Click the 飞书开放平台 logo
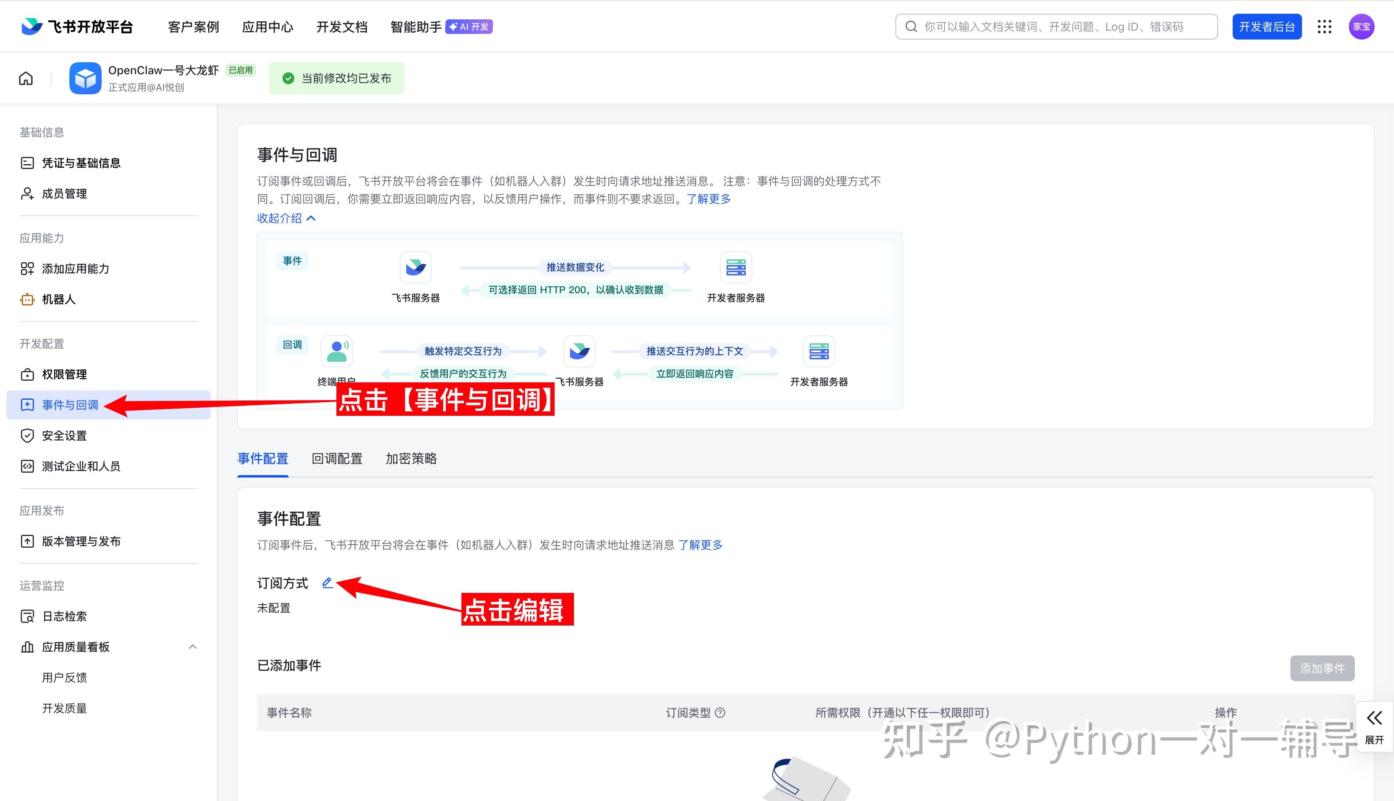Screen dimensions: 1394x801 [77, 27]
